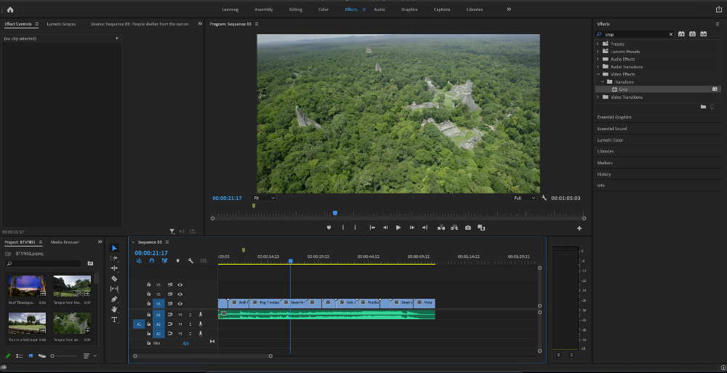Select the Ripple Edit tool
727x373 pixels.
tap(114, 268)
